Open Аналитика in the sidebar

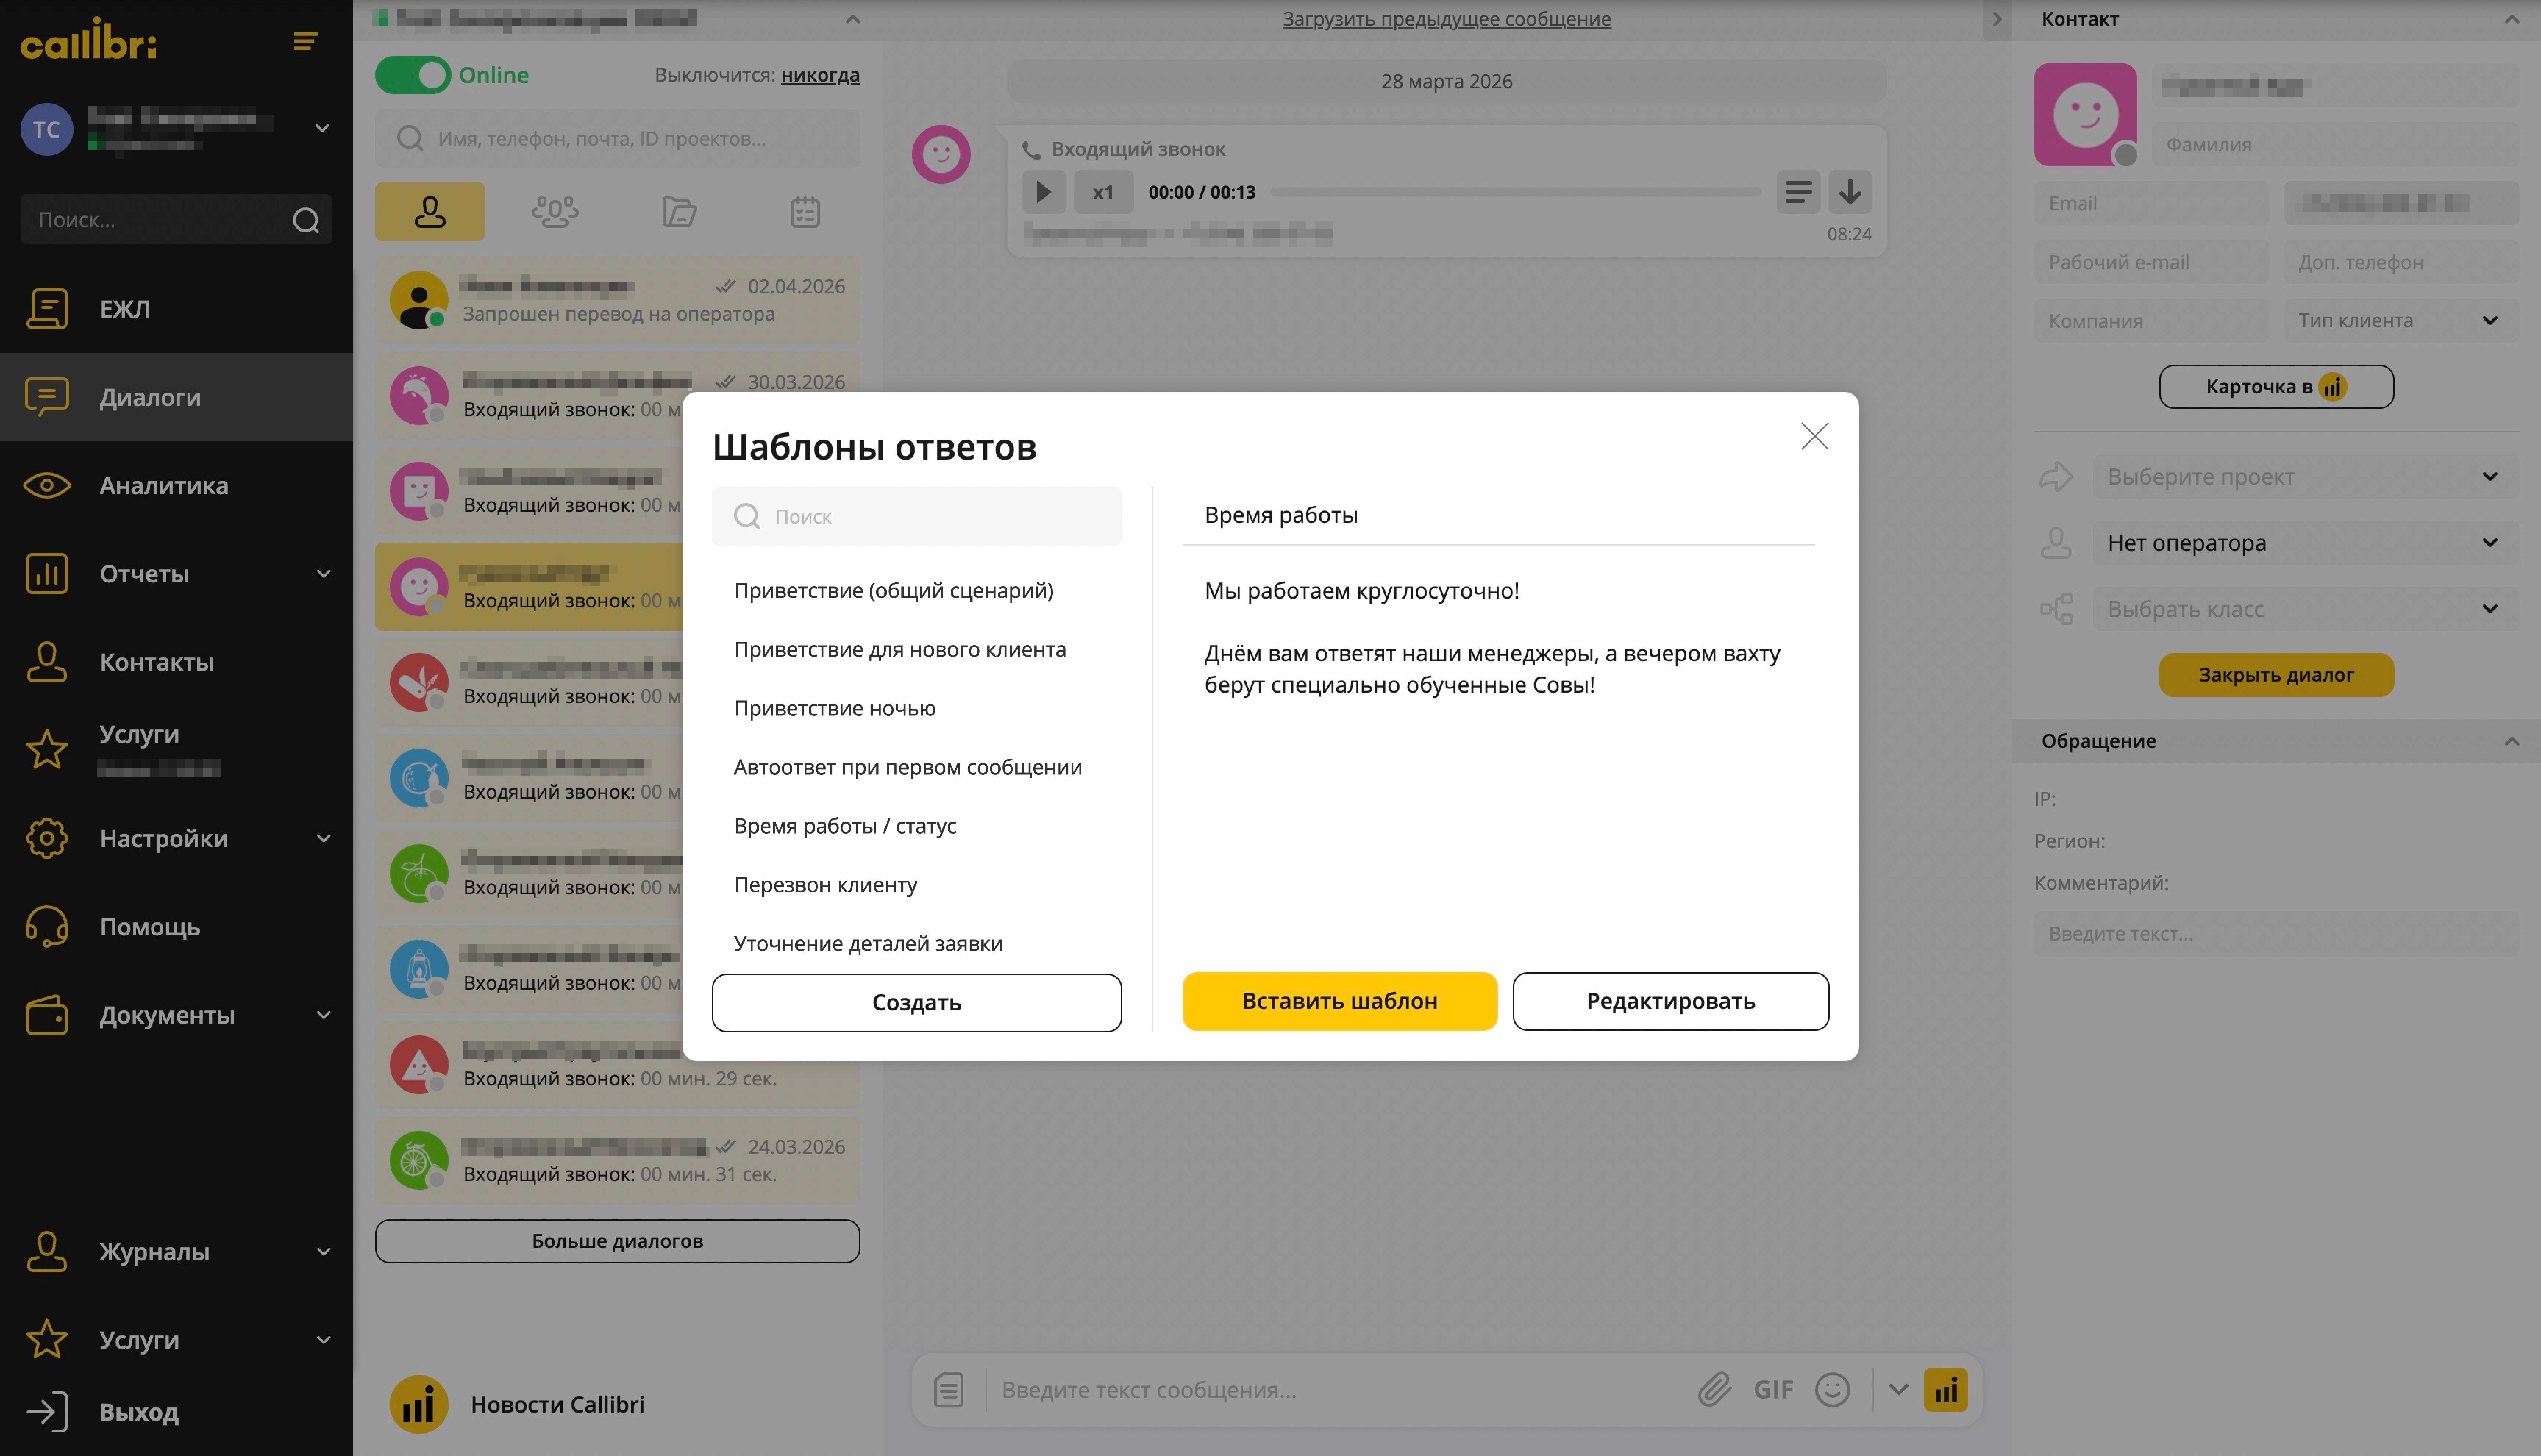click(x=164, y=486)
